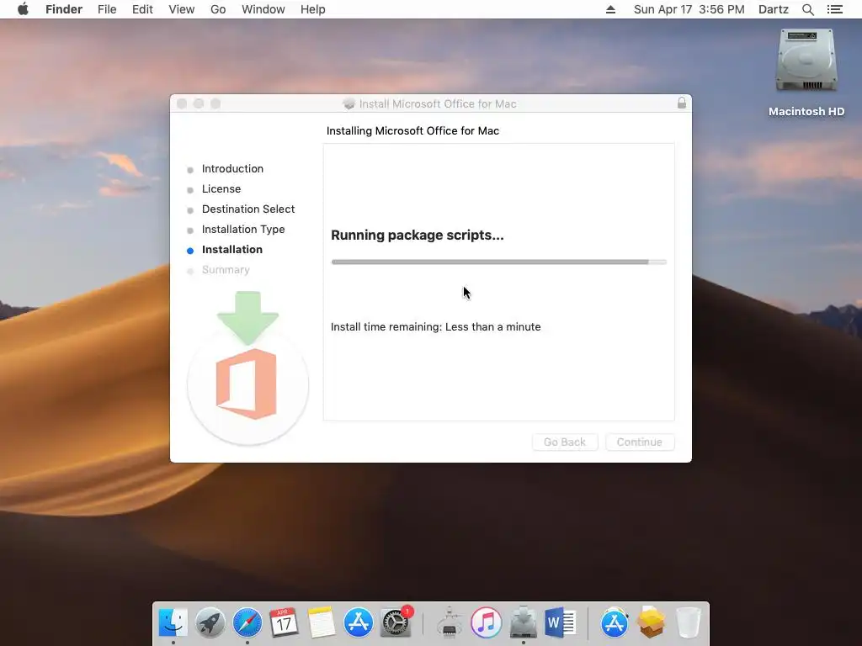Open the Help menu
The height and width of the screenshot is (646, 862).
coord(313,9)
